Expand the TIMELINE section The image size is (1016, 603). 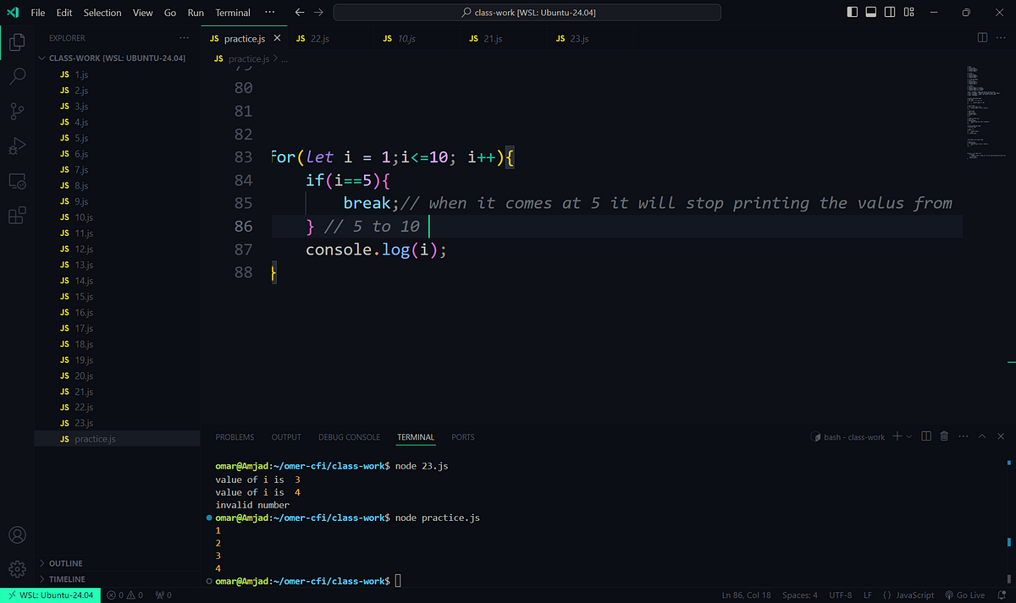point(117,579)
